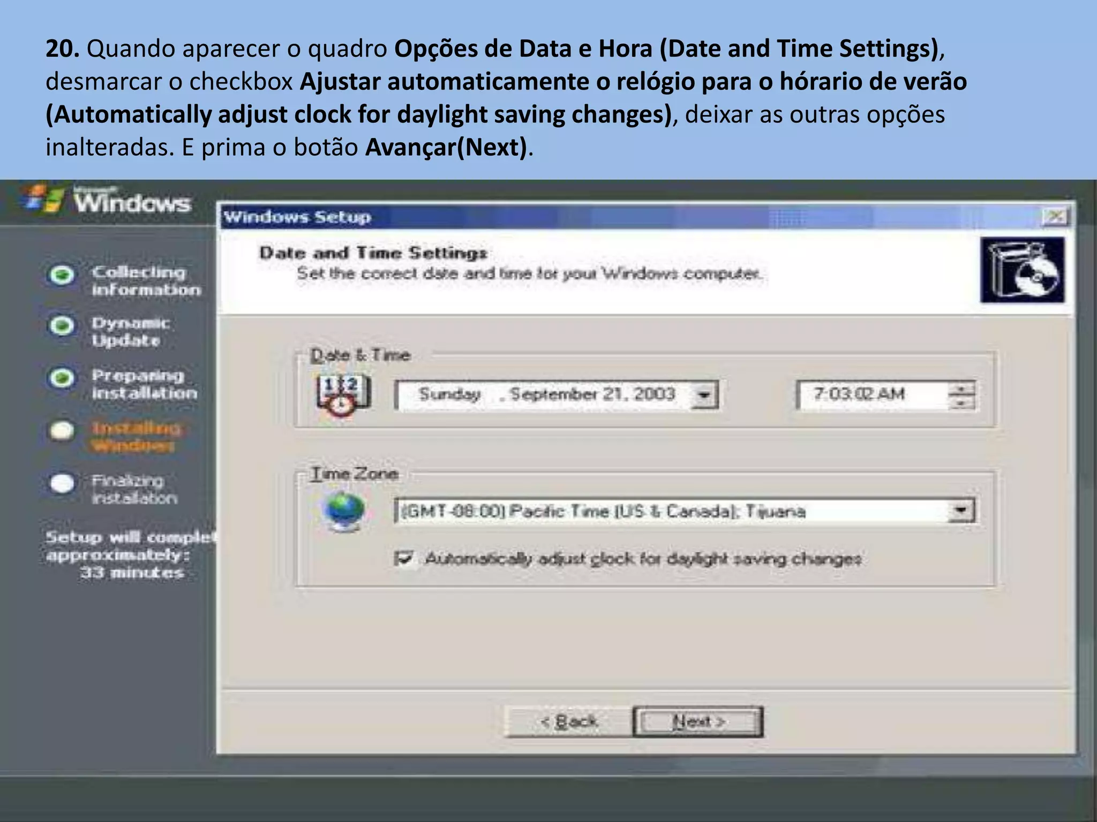Click the 'Dynamic Update' label
The image size is (1097, 822).
[x=130, y=331]
